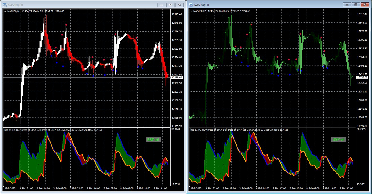Click current price tag 12398.60 on right price scale
This screenshot has width=372, height=194.
click(363, 77)
